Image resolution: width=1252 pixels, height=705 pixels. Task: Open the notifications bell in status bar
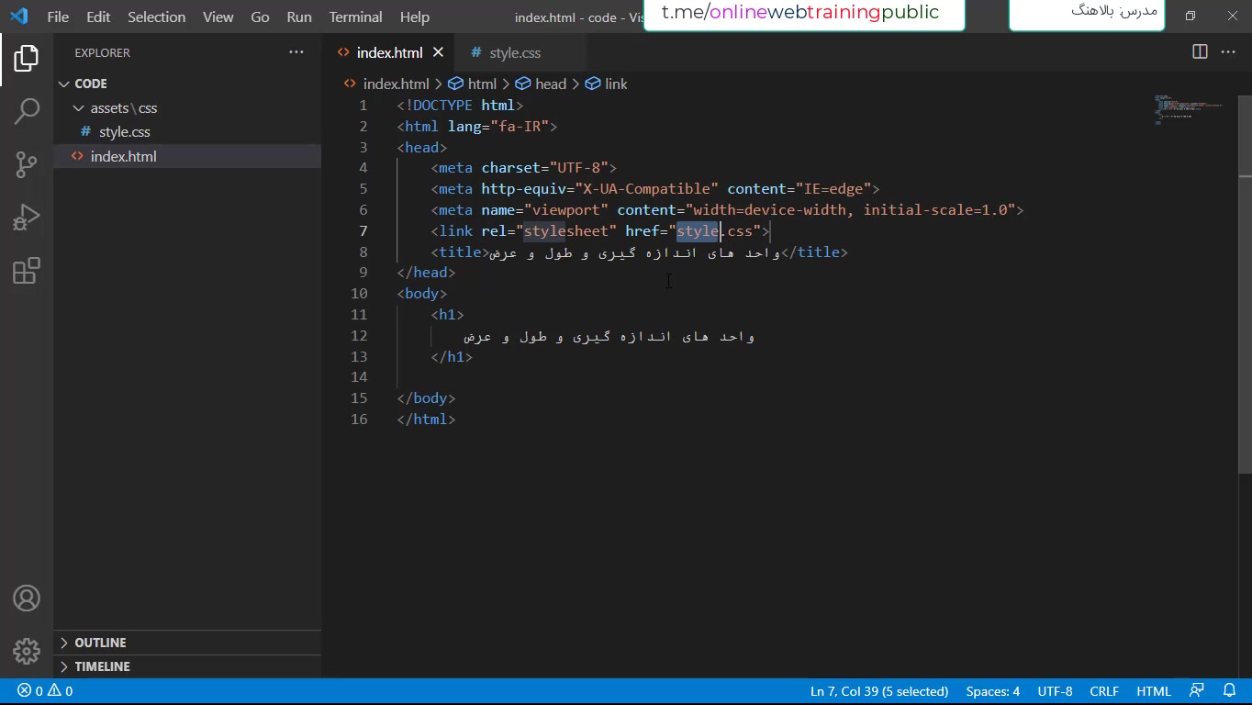1229,691
